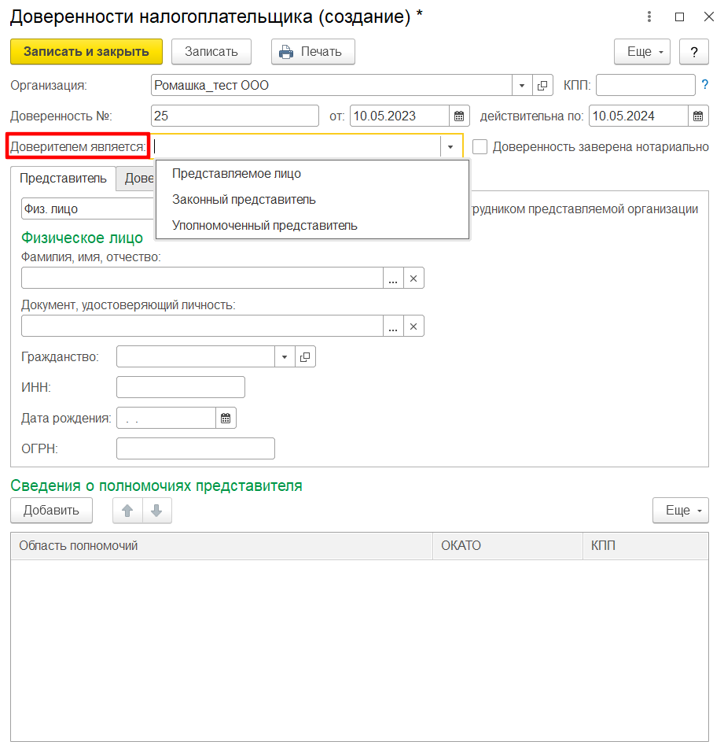Click the Печать button
Screen dimensions: 724x749
313,52
